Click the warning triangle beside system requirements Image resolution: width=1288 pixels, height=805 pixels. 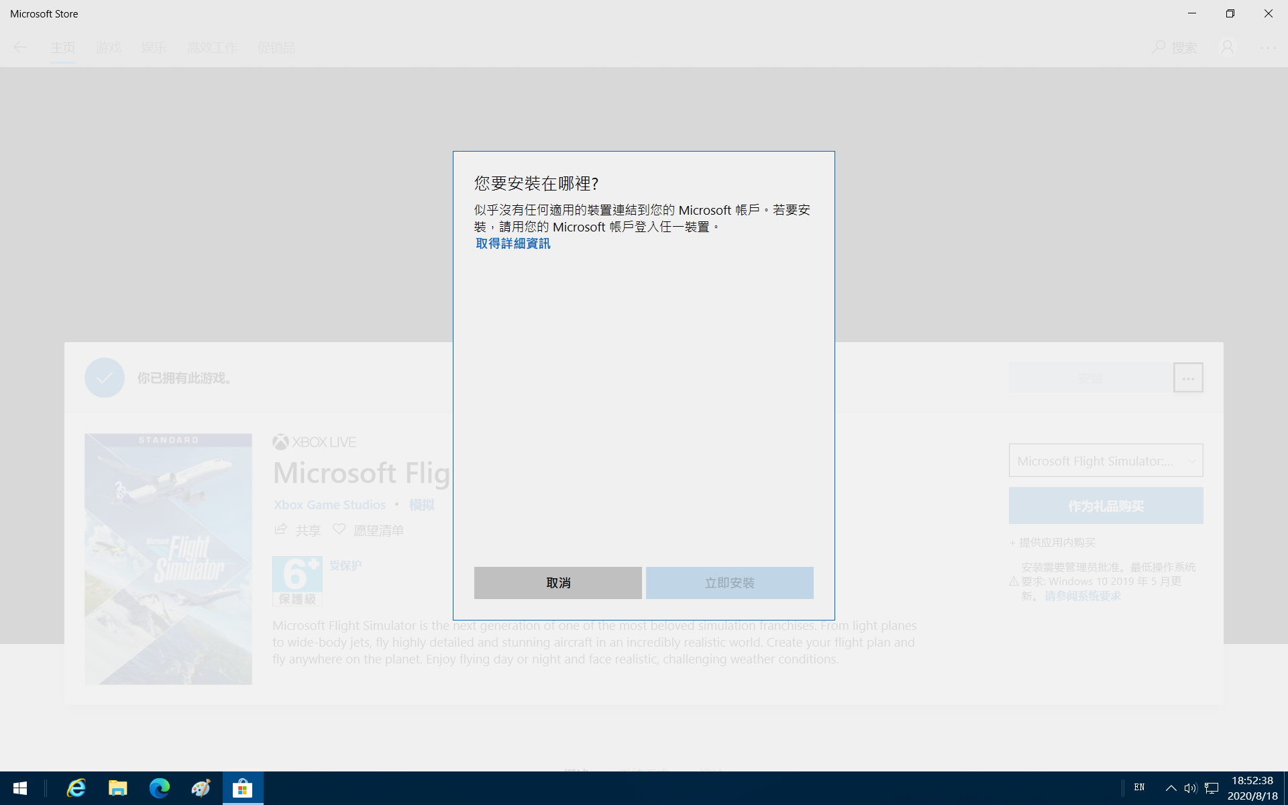[x=1014, y=581]
